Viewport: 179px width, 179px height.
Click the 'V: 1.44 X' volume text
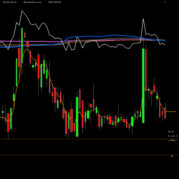click(x=173, y=136)
